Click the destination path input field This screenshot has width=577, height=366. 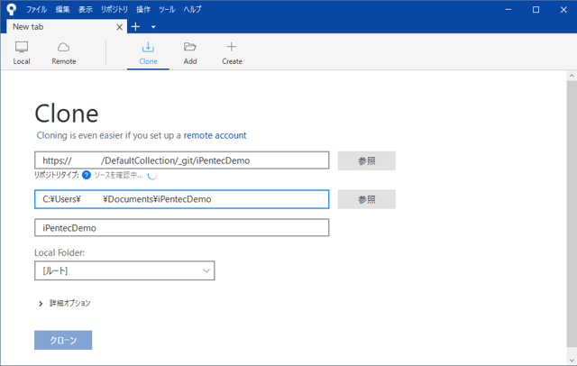(x=182, y=199)
